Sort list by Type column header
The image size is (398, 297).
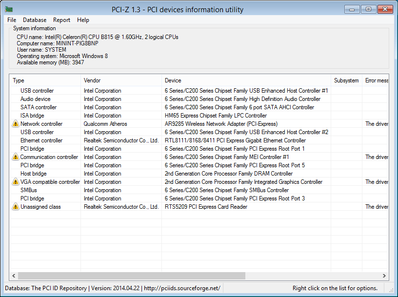pyautogui.click(x=45, y=80)
